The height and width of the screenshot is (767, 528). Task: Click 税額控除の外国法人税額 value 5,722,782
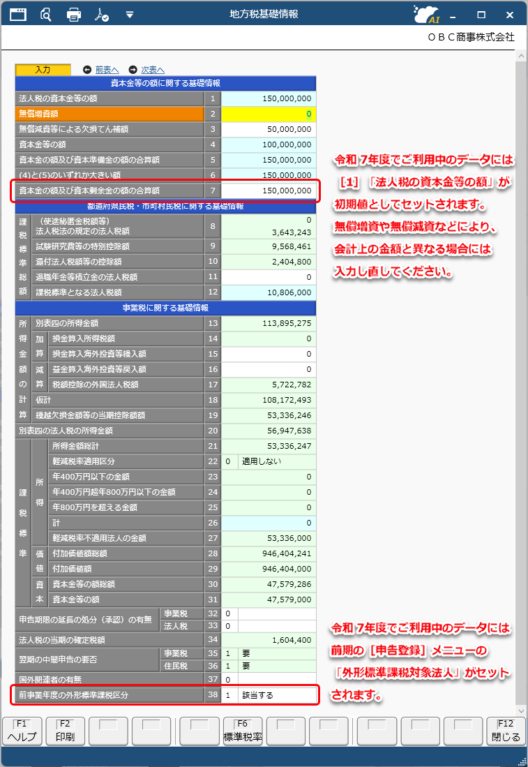(x=269, y=385)
